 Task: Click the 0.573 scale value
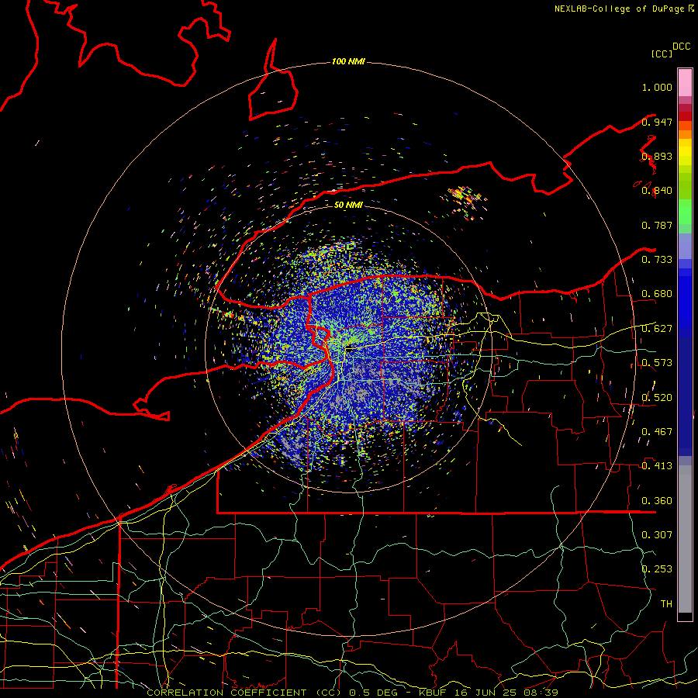coord(657,363)
